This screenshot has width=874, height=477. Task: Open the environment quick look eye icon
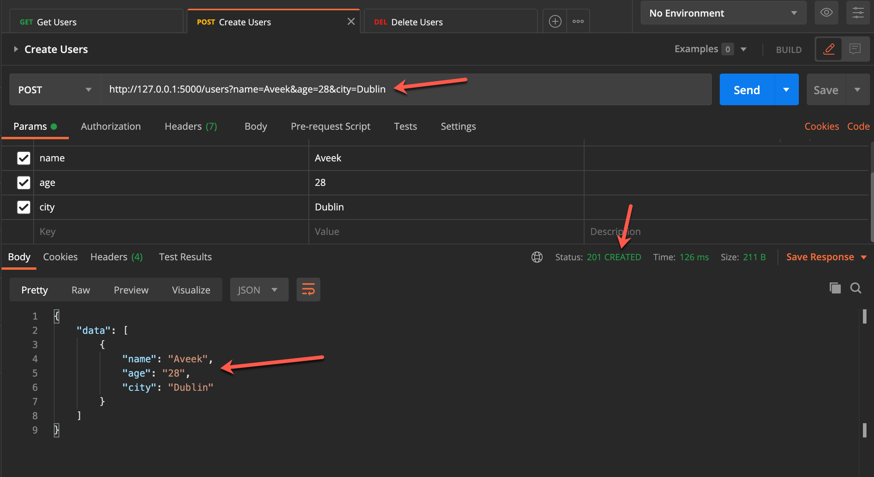click(826, 12)
